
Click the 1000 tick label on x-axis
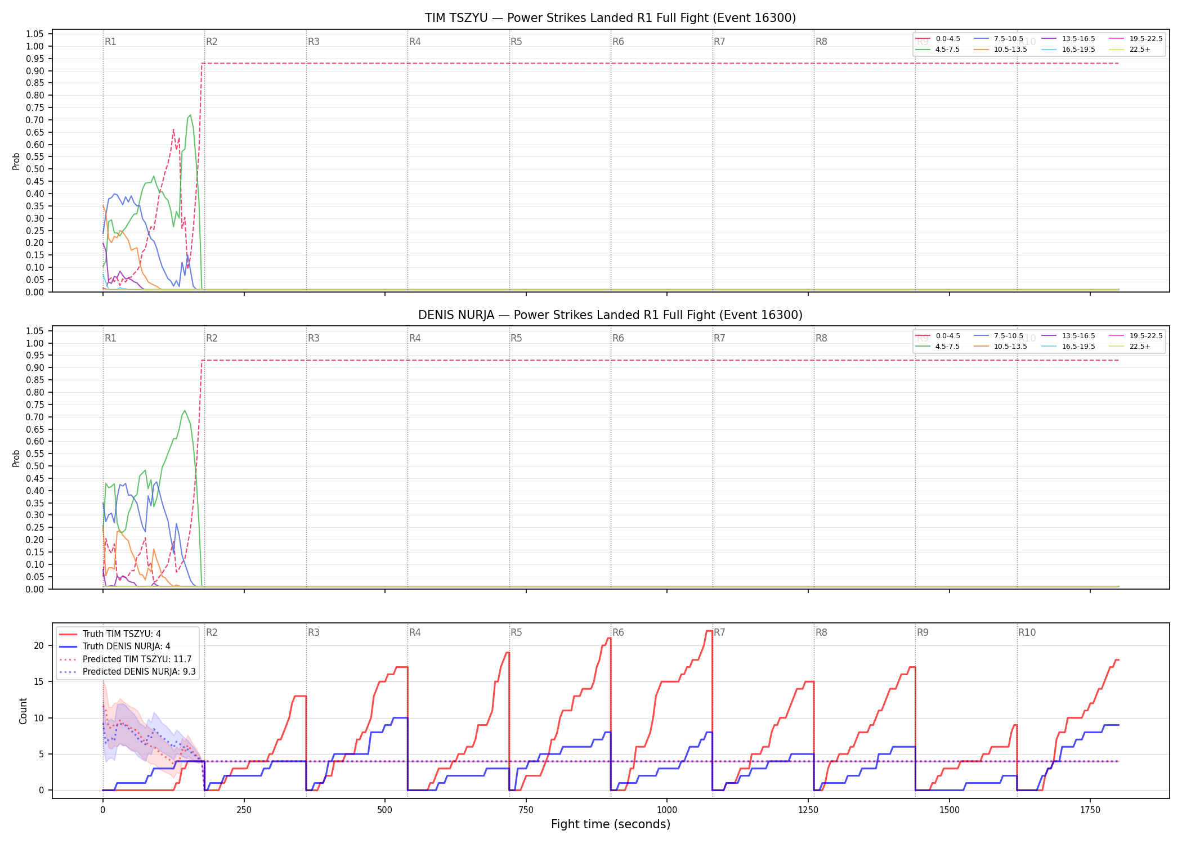tap(667, 810)
